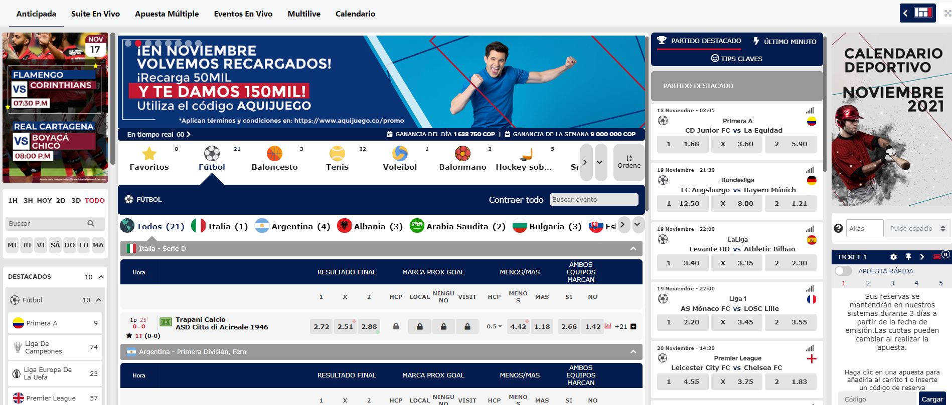
Task: Collapse the Fútbol sidebar group
Action: coord(98,300)
